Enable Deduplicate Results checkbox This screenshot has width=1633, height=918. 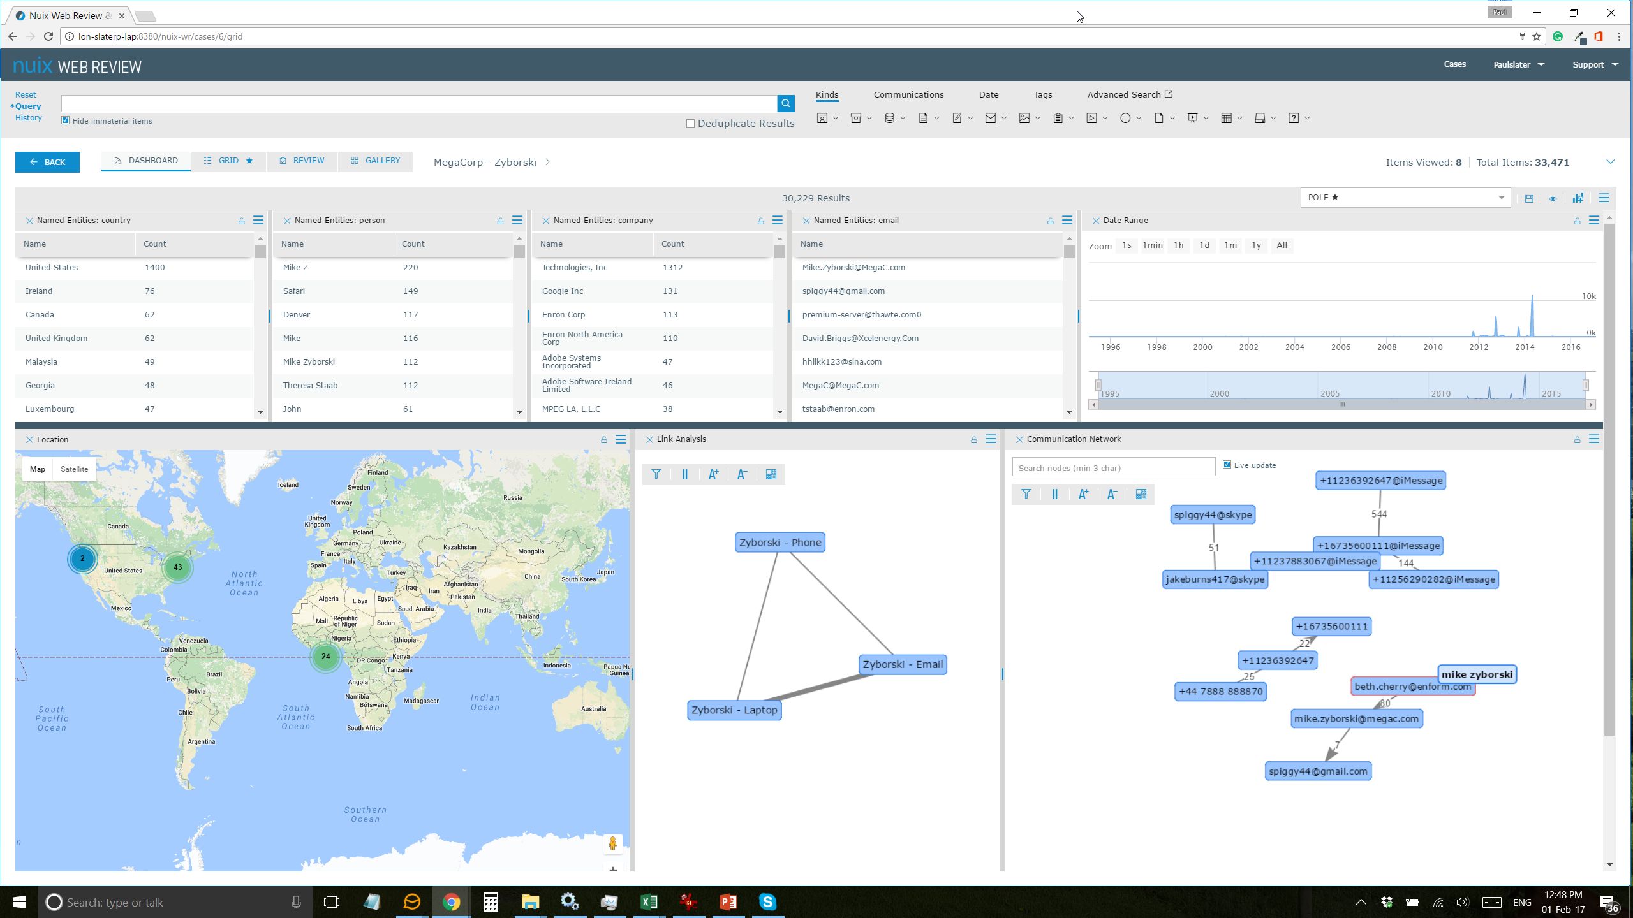(690, 124)
